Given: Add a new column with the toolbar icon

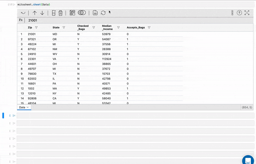Looking at the screenshot, I should [54, 13].
